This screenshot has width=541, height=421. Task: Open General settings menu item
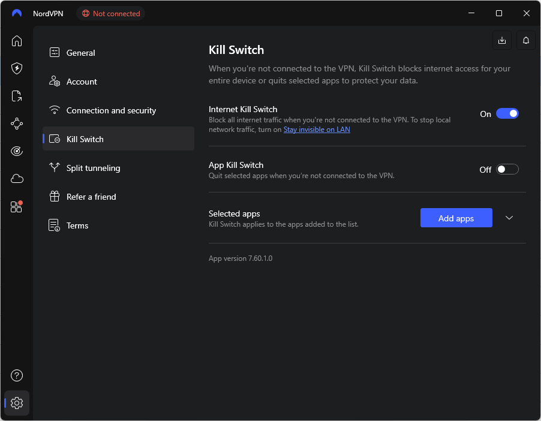[x=118, y=52]
